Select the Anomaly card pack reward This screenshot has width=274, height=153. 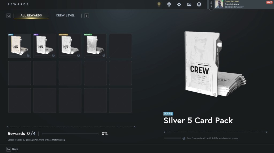coord(95,46)
